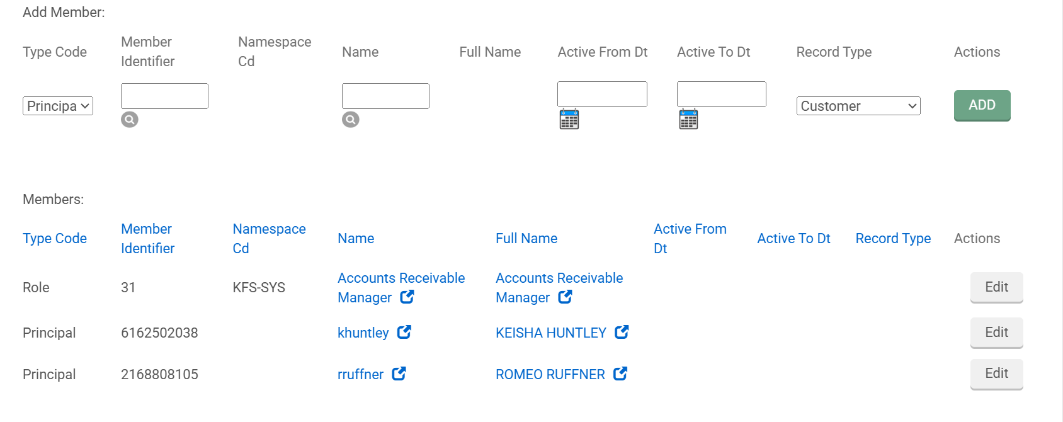Expand the Type Code Principal dropdown
The width and height of the screenshot is (1063, 422).
(x=58, y=106)
